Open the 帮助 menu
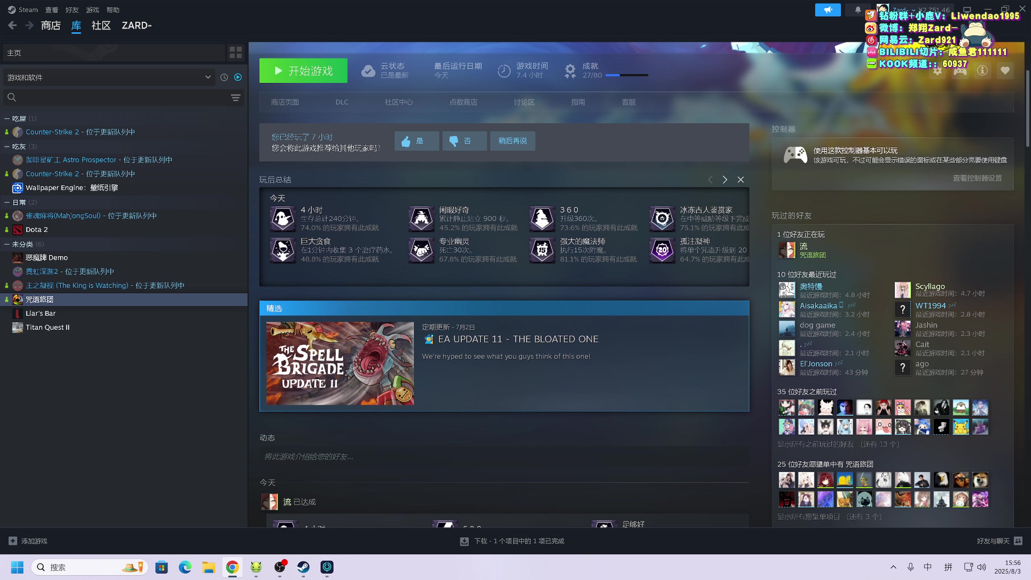The height and width of the screenshot is (580, 1031). click(113, 10)
